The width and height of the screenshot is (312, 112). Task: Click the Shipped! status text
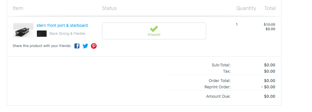[154, 34]
